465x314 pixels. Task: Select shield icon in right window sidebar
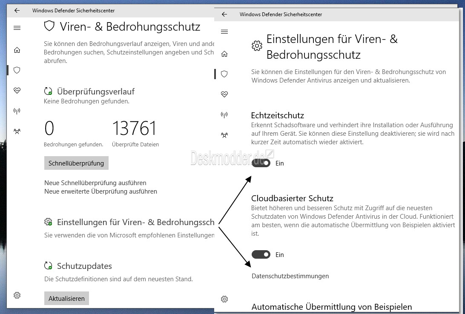point(224,74)
